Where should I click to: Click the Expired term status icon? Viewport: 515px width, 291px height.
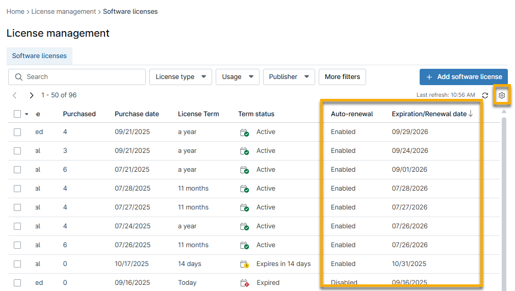tap(244, 283)
